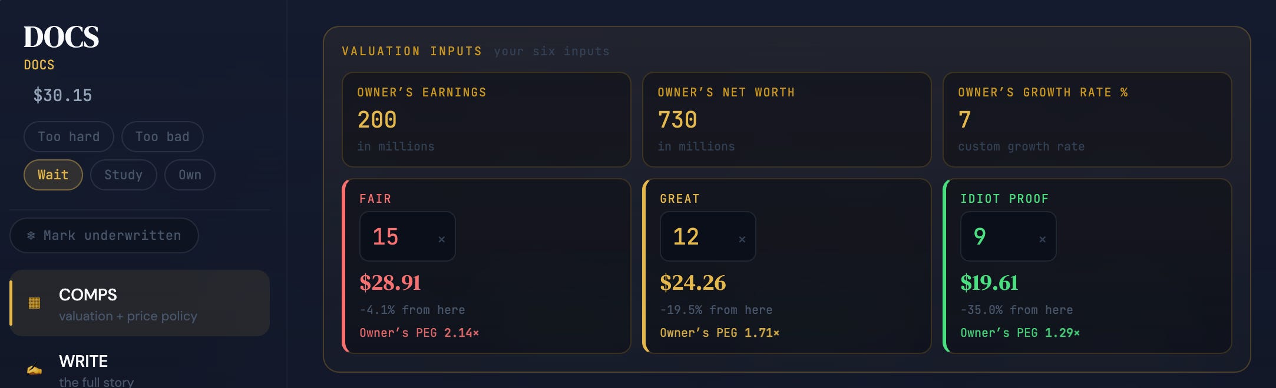
Task: Clear the GREAT multiple with its × icon
Action: click(x=742, y=239)
